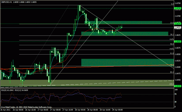Click the 29 Apr 00:00 time label

(x=117, y=110)
